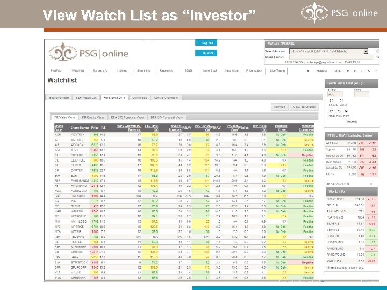This screenshot has width=387, height=290.
Task: Click the RAND/POUND row in World Info
Action: point(351,255)
